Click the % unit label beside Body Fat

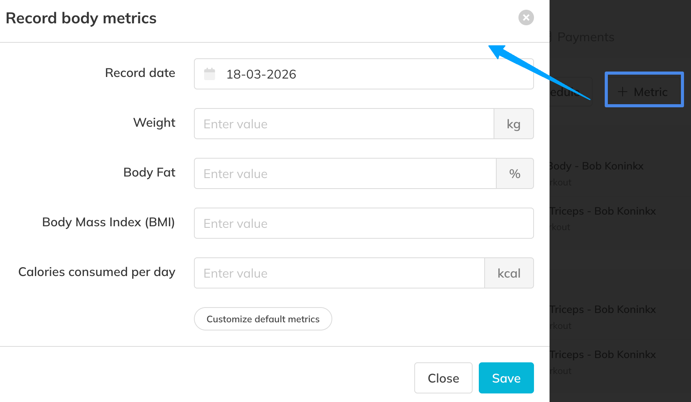(x=515, y=173)
